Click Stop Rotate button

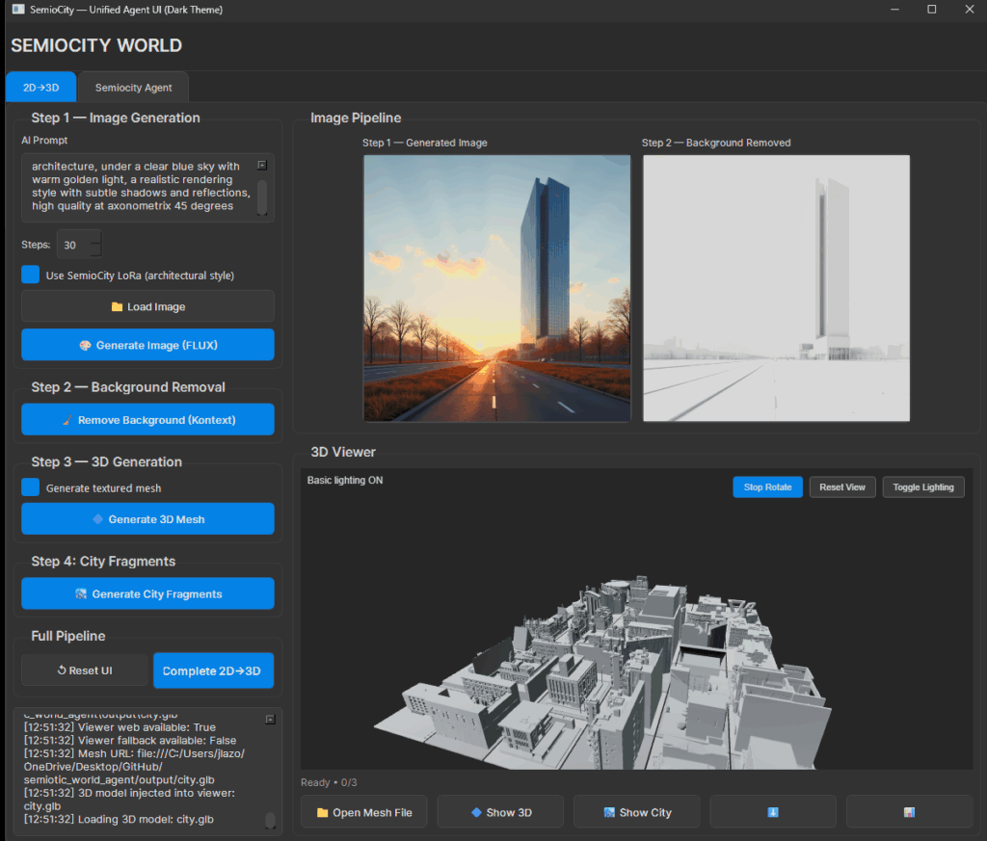767,486
